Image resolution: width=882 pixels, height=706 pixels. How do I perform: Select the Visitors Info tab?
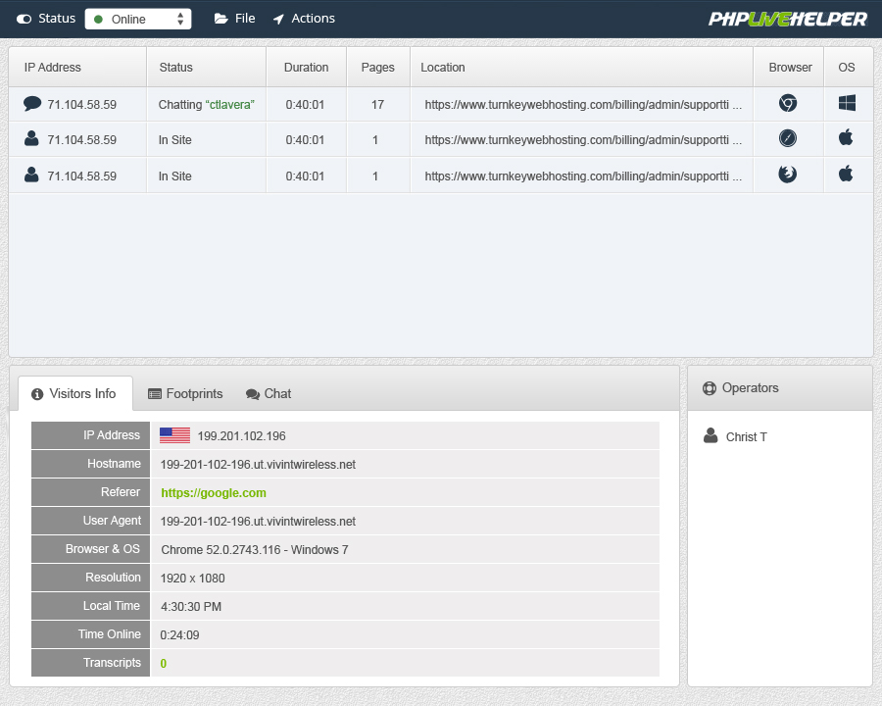pyautogui.click(x=73, y=393)
